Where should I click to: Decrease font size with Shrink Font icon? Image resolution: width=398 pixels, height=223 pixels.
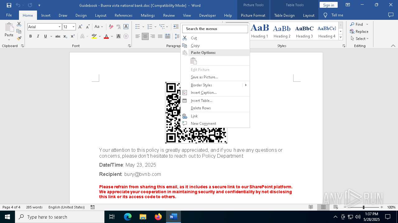(x=88, y=27)
